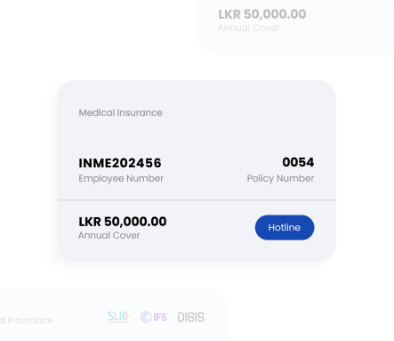Click the divider line in the Medical Insurance card
394x341 pixels.
197,200
